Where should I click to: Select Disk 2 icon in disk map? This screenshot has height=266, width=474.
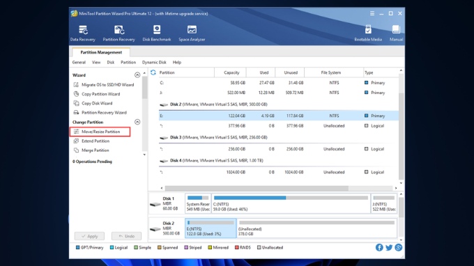pyautogui.click(x=155, y=229)
